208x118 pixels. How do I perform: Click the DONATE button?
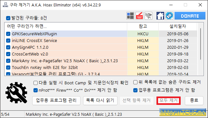point(190,16)
